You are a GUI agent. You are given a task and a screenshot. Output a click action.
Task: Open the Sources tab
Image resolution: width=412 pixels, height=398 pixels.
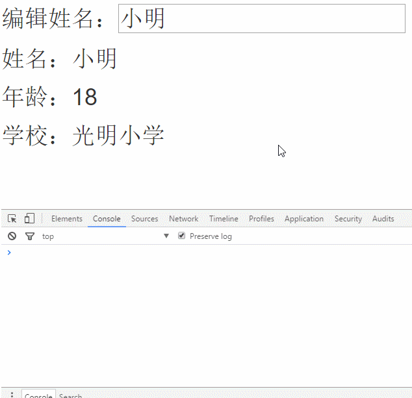tap(144, 219)
